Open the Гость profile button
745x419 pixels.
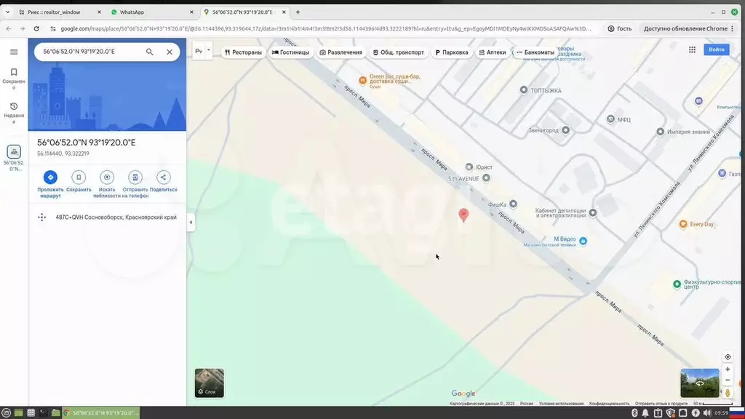[x=620, y=28]
